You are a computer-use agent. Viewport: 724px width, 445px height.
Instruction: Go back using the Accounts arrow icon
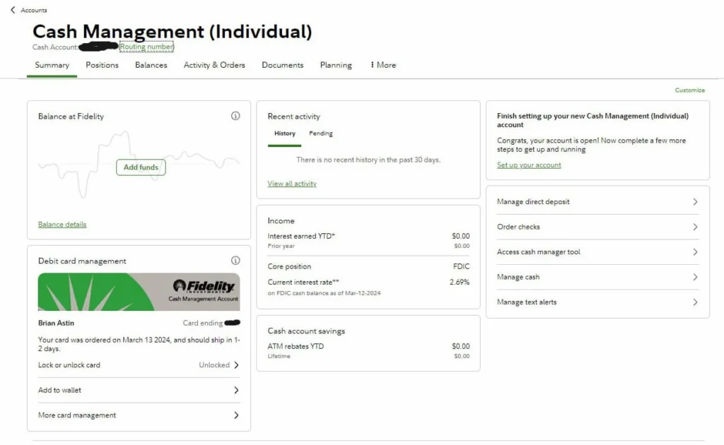click(x=13, y=10)
